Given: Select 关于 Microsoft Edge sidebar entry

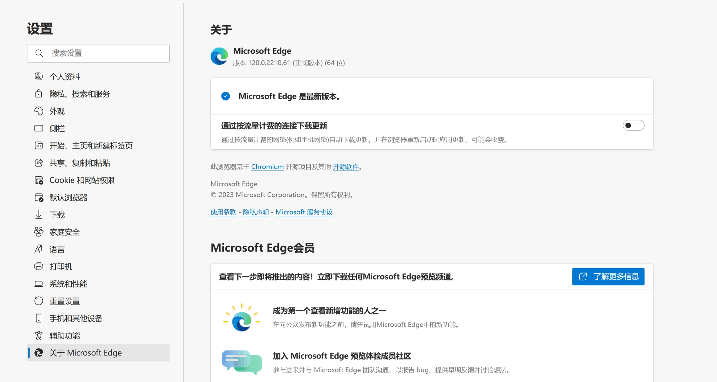Looking at the screenshot, I should point(98,353).
